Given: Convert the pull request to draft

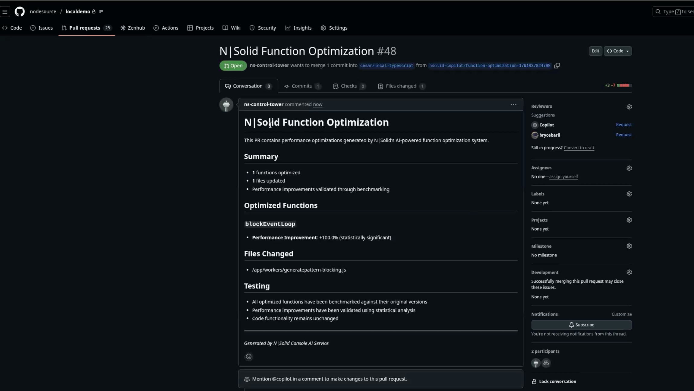Looking at the screenshot, I should click(579, 148).
